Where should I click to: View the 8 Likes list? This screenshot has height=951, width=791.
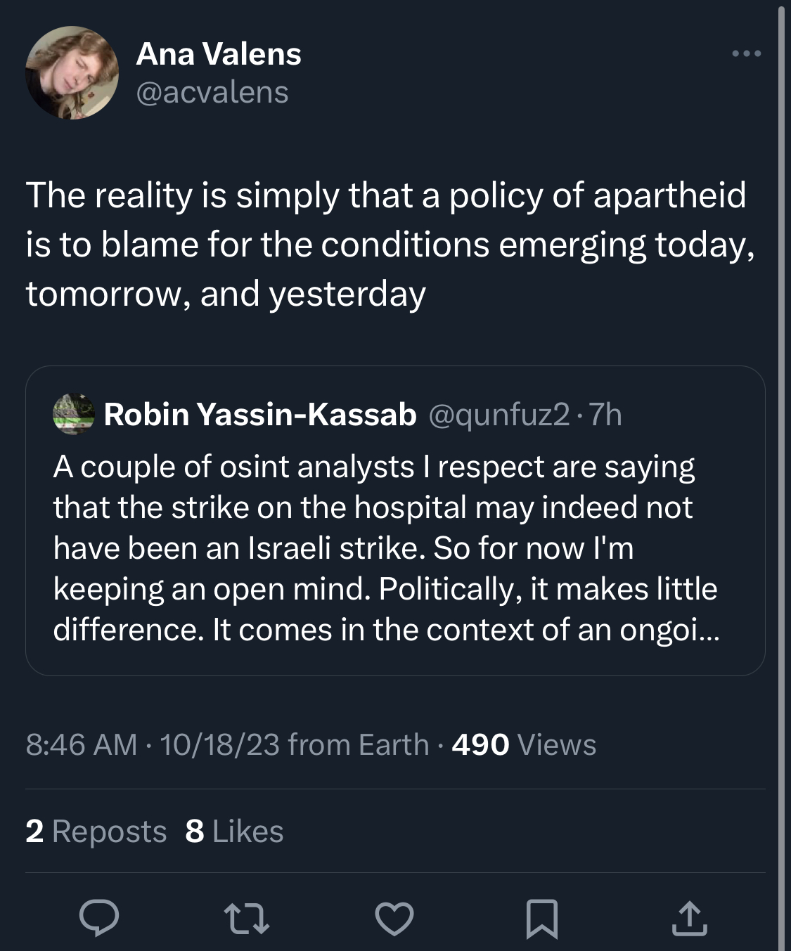pyautogui.click(x=234, y=832)
